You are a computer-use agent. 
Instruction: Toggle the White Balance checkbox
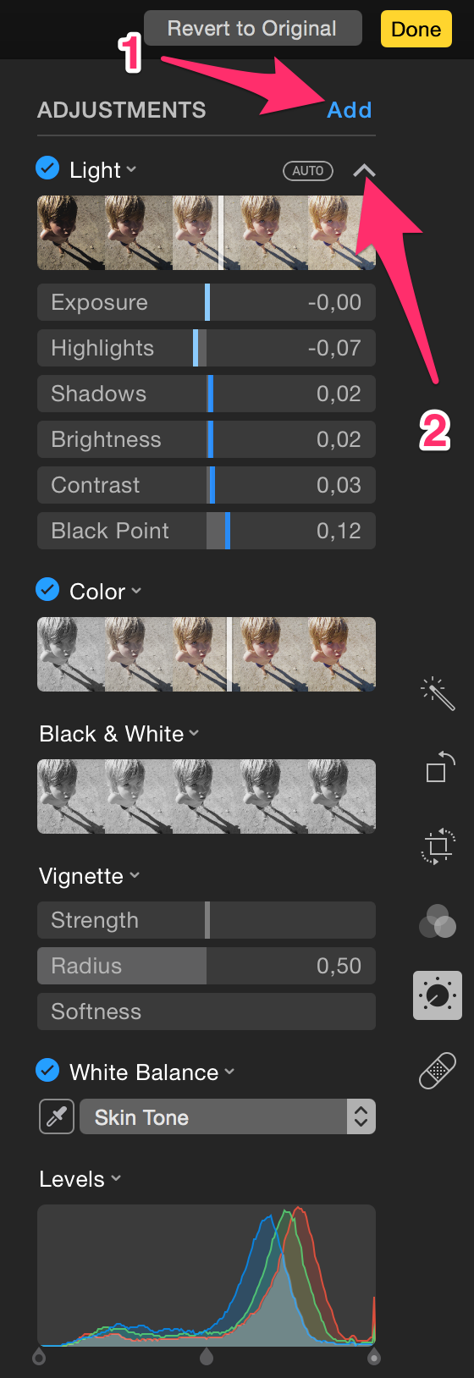click(x=47, y=1071)
